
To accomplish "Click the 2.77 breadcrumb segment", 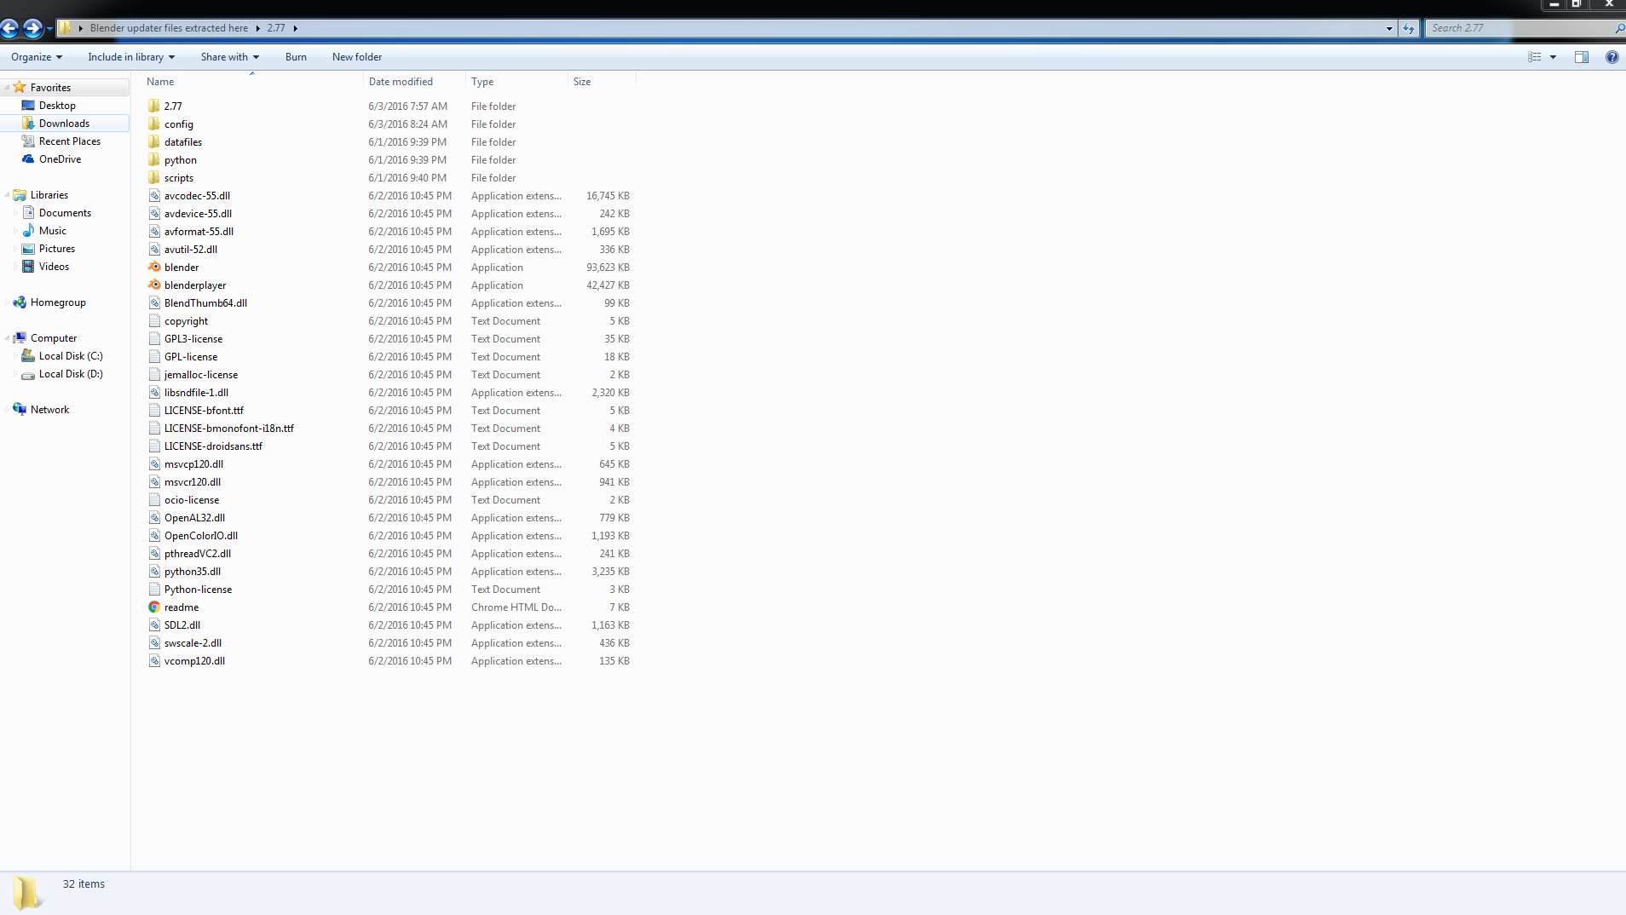I will pos(276,28).
